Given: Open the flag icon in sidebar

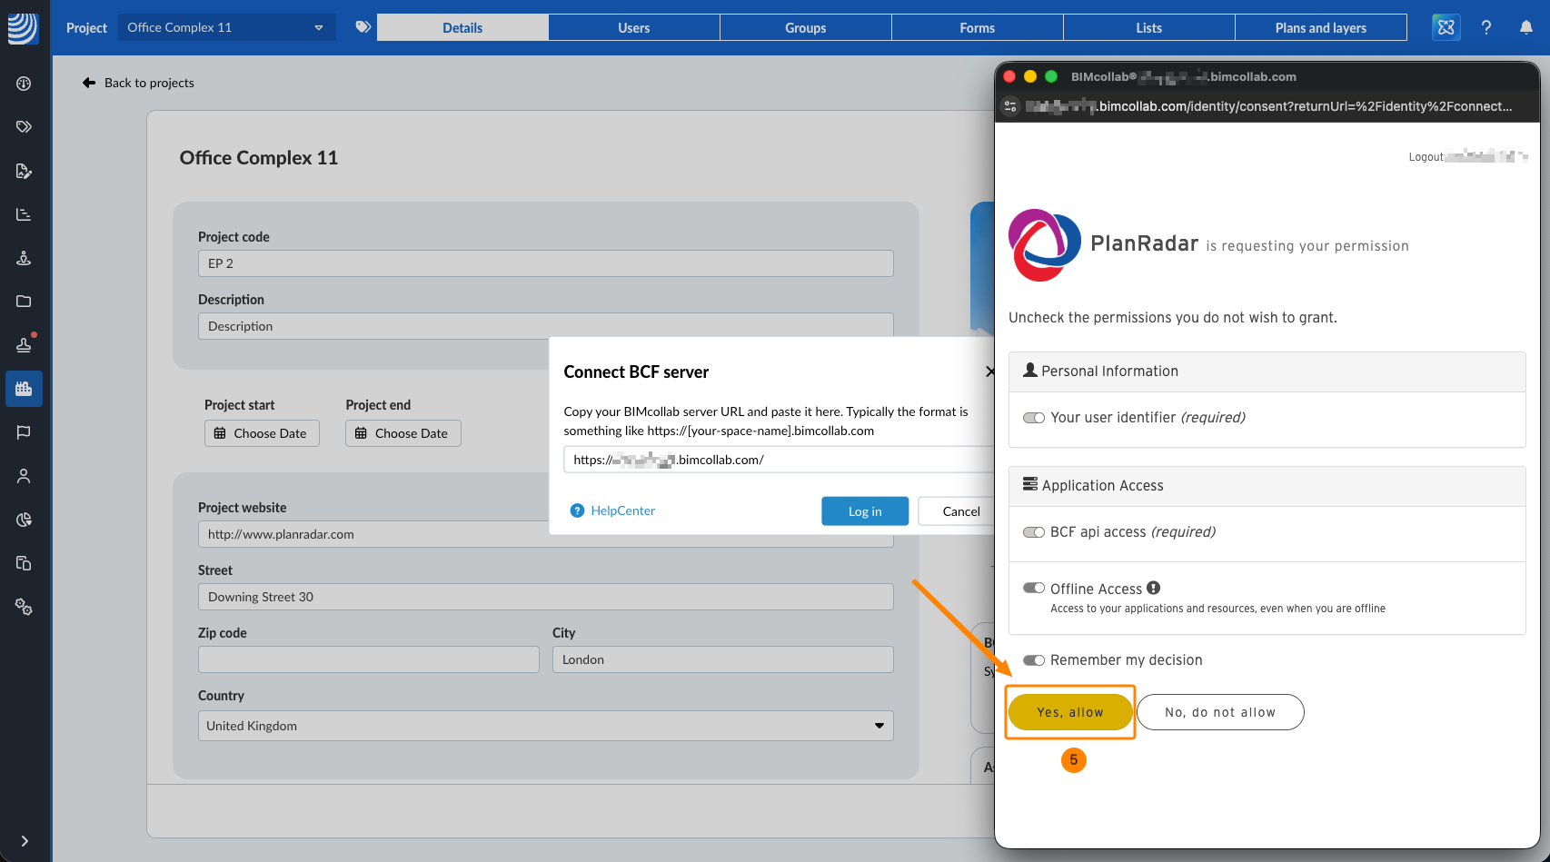Looking at the screenshot, I should pos(24,432).
